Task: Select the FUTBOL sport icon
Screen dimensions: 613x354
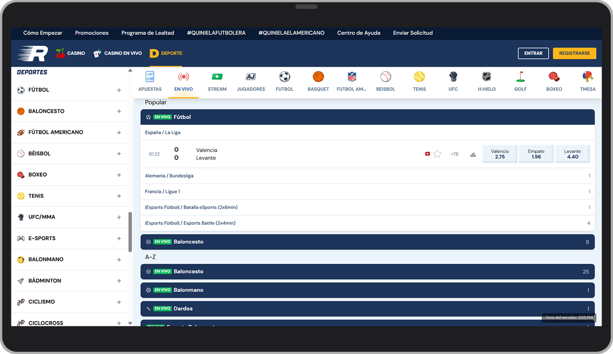Action: click(x=284, y=81)
